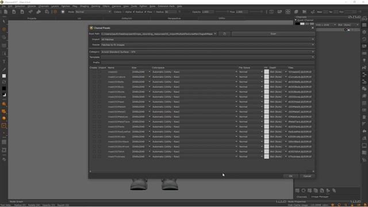Click the bottom icon of left toolbar
368x207 pixels.
4,159
